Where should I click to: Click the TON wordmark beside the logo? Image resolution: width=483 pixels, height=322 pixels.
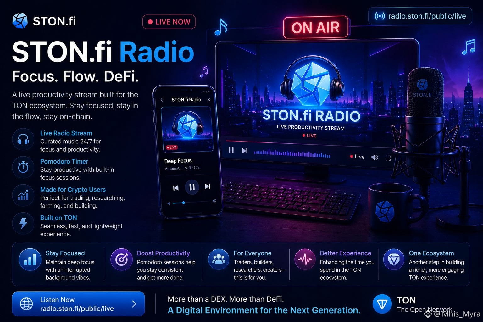[x=406, y=300]
